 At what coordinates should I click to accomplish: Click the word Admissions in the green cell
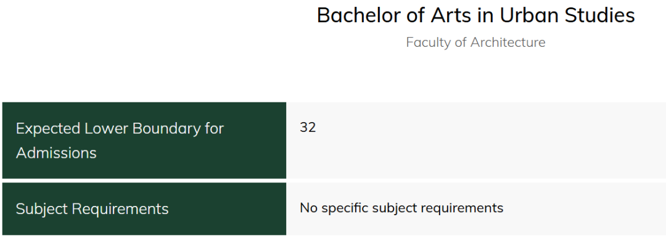point(56,152)
